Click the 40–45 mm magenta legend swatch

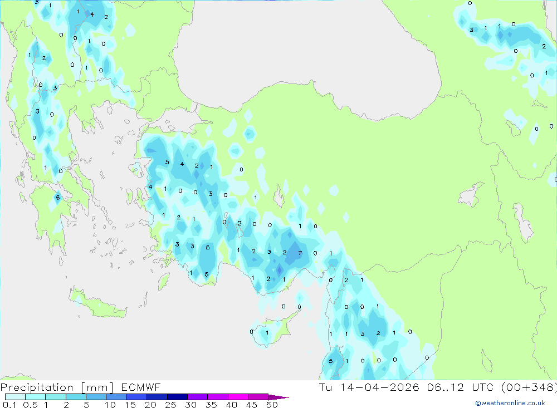[238, 397]
